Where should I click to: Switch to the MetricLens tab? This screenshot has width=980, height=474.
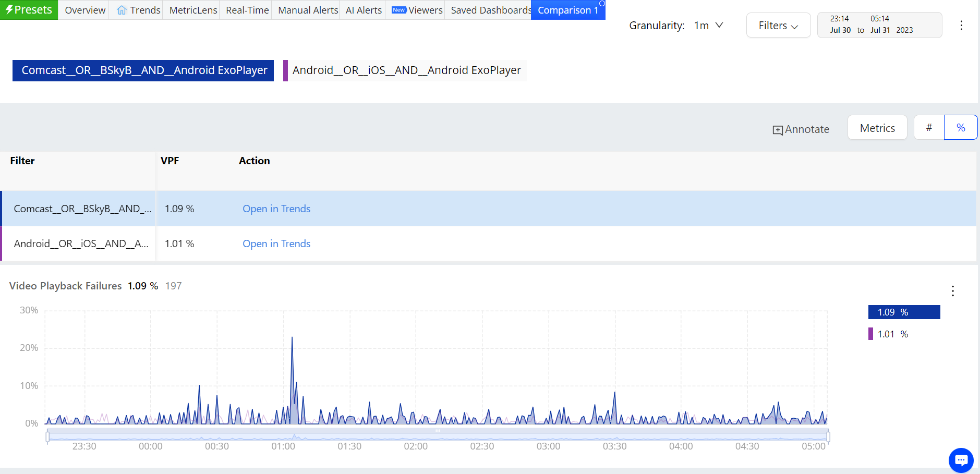tap(193, 10)
